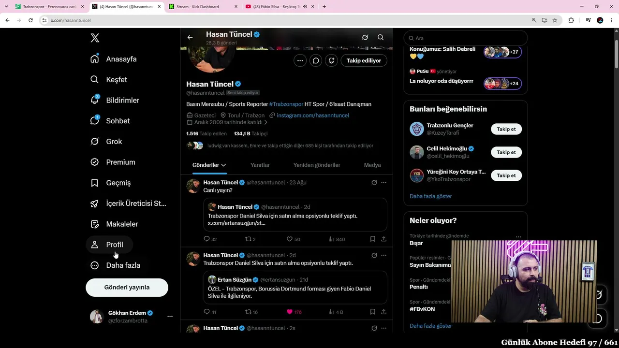Follow Trabzonlu Gençler
Viewport: 619px width, 348px height.
506,129
